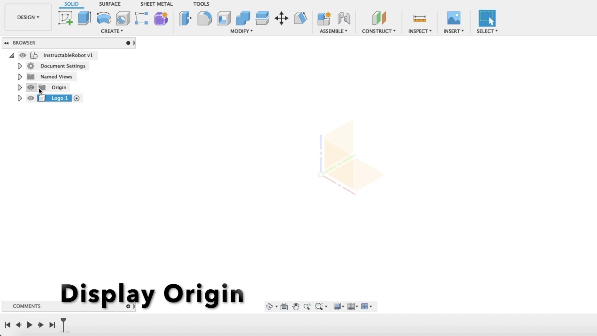The height and width of the screenshot is (336, 597).
Task: Switch to the SURFACE tab
Action: [x=109, y=4]
